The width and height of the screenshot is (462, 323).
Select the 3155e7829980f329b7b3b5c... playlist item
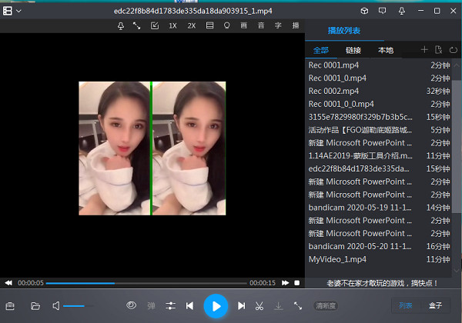[x=379, y=117]
